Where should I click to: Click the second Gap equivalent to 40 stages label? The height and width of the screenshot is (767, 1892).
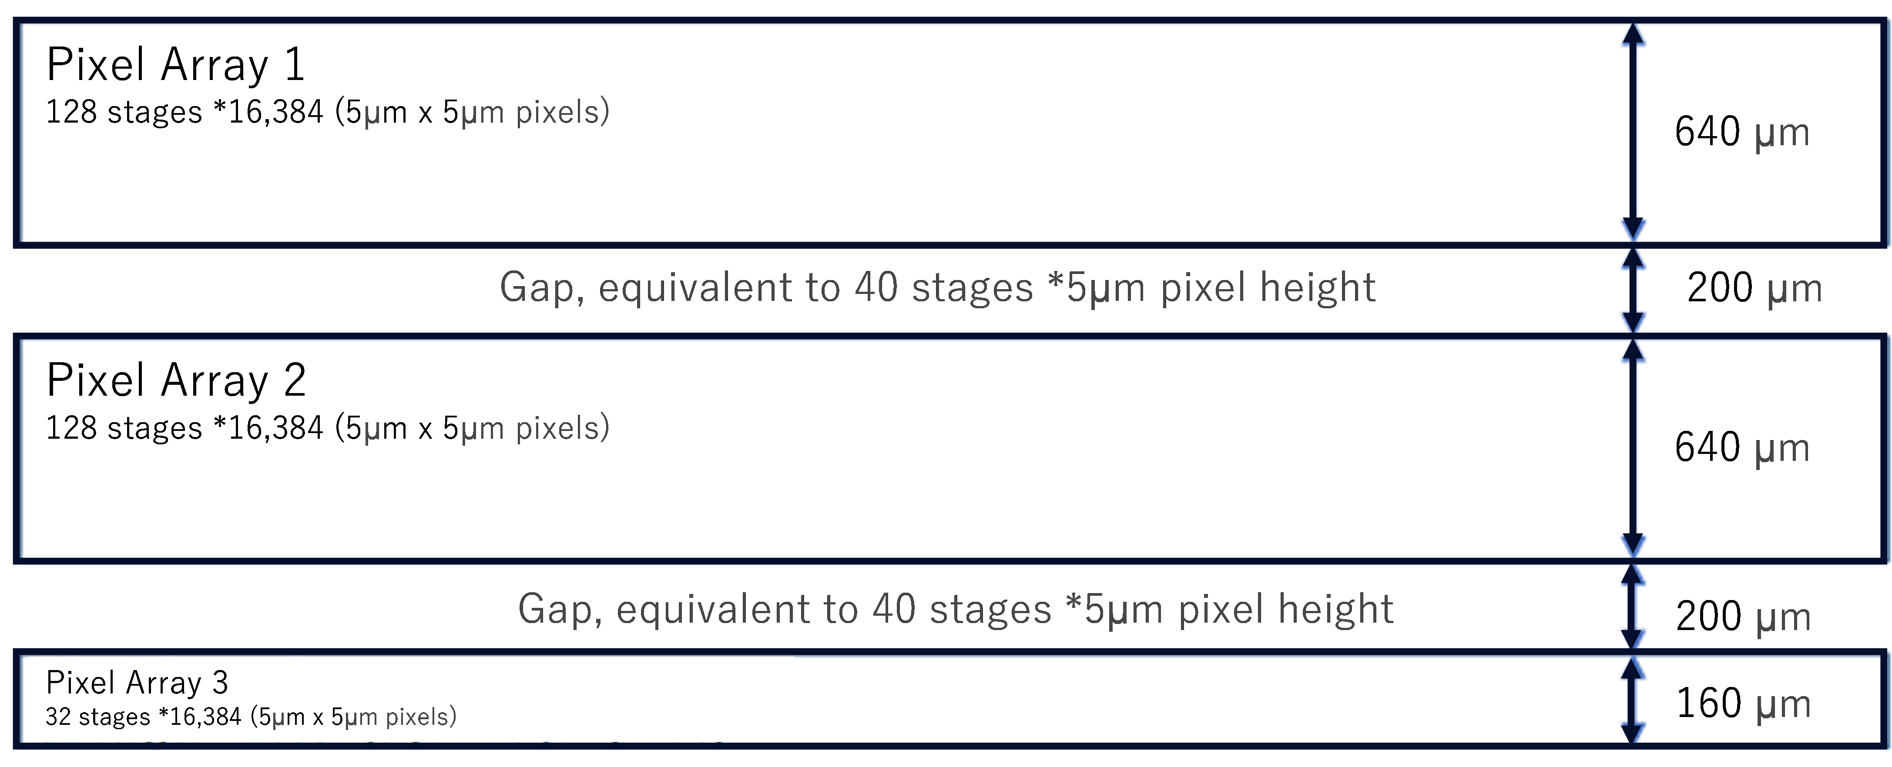tap(956, 609)
